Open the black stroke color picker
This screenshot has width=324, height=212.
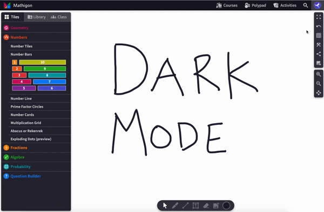point(226,206)
